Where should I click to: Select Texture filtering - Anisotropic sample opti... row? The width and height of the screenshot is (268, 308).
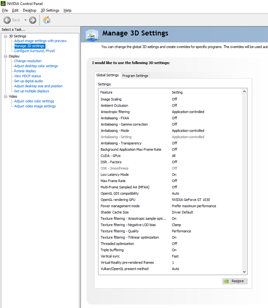(x=170, y=219)
